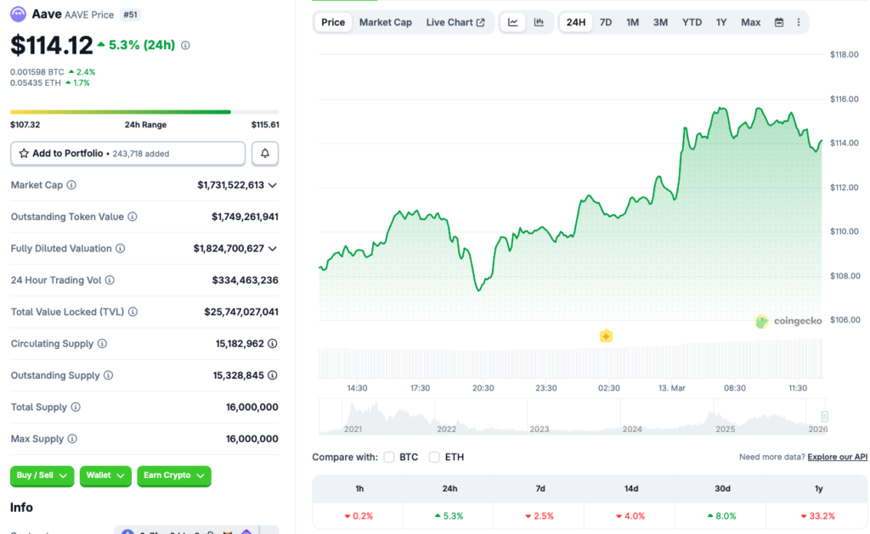The image size is (870, 534).
Task: Open the Explore our API link
Action: pos(837,457)
